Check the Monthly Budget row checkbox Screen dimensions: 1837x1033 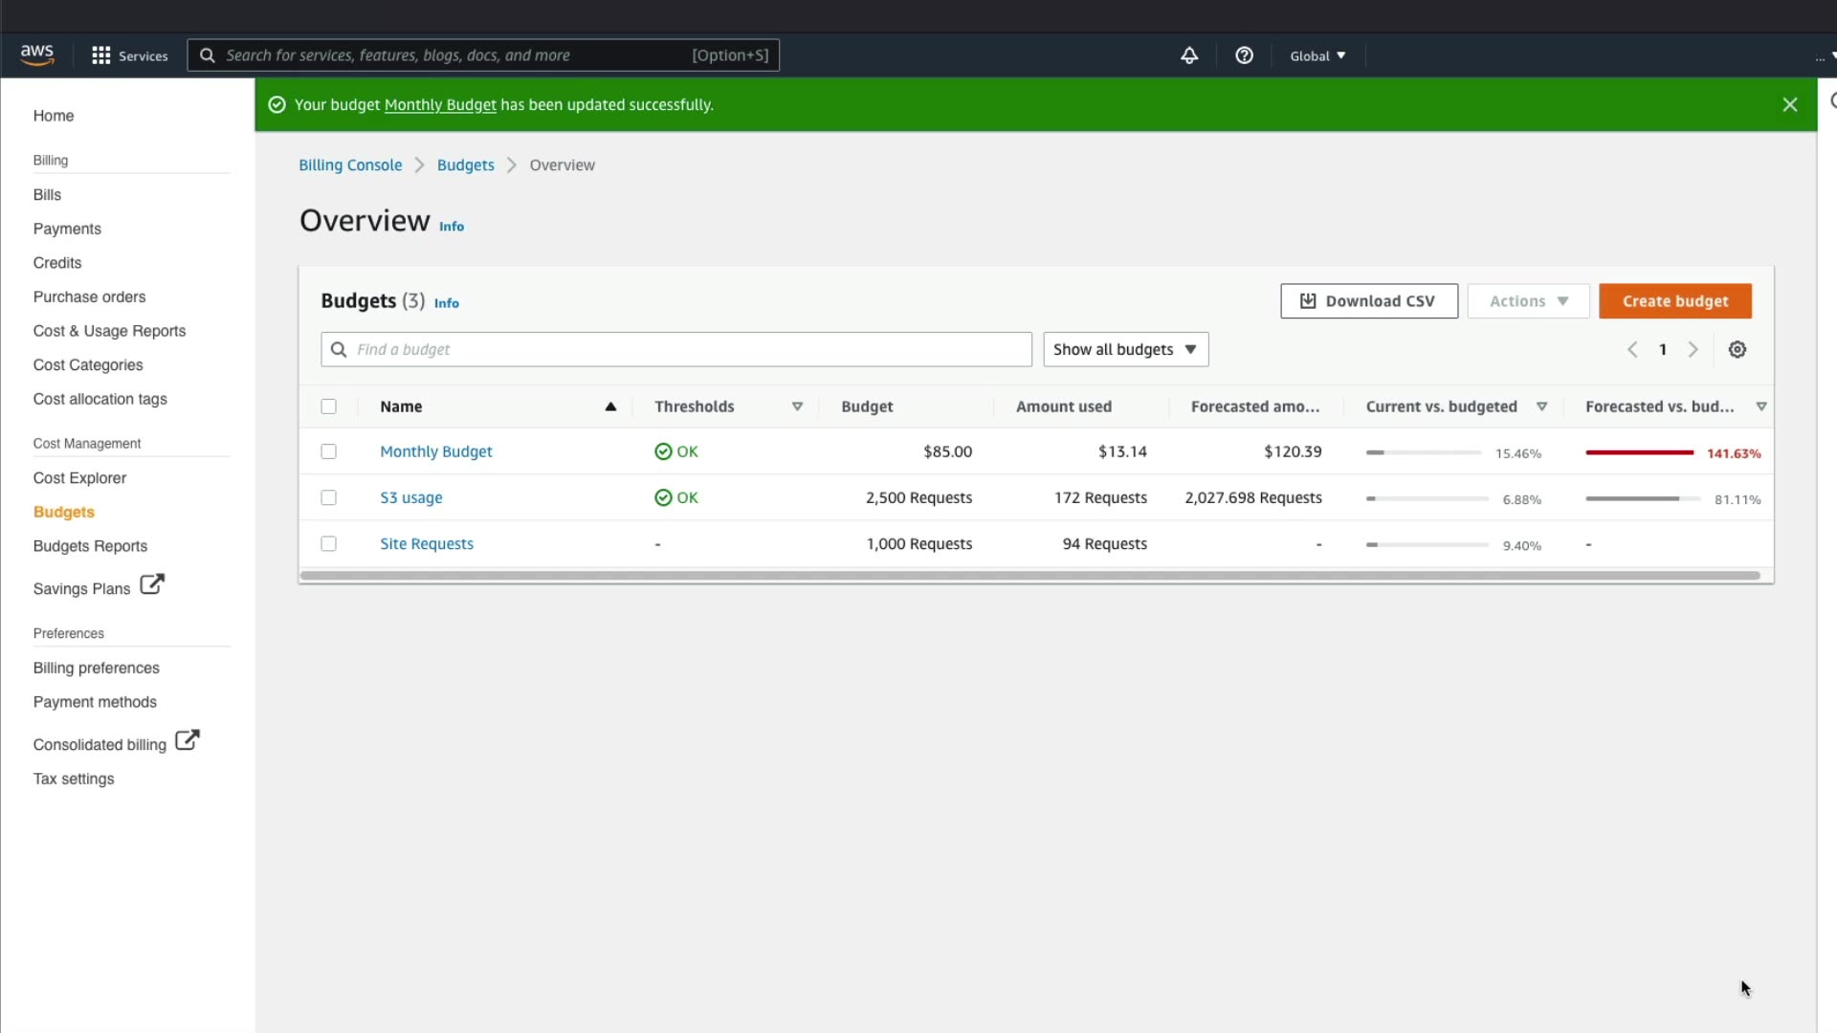[x=328, y=451]
